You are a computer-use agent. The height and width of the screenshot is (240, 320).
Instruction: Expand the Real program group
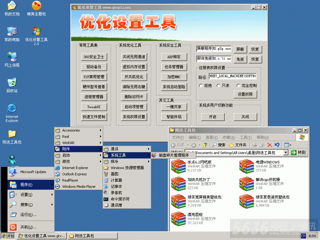[78, 136]
